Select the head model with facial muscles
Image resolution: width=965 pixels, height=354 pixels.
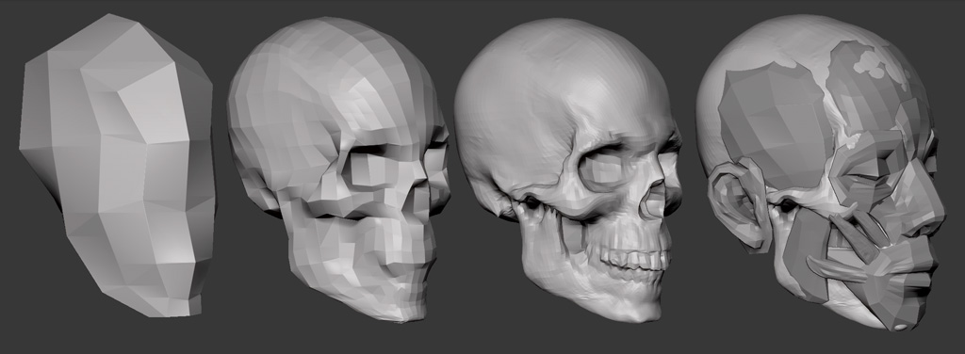point(821,172)
